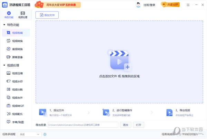Click the 点击按钮开始导出 hint text
The width and height of the screenshot is (207, 139).
click(x=184, y=115)
